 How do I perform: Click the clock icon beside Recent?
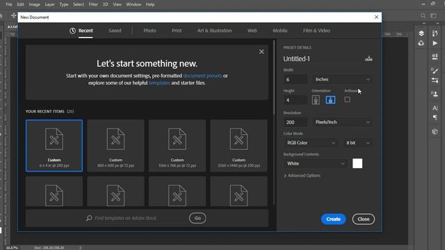click(x=72, y=31)
